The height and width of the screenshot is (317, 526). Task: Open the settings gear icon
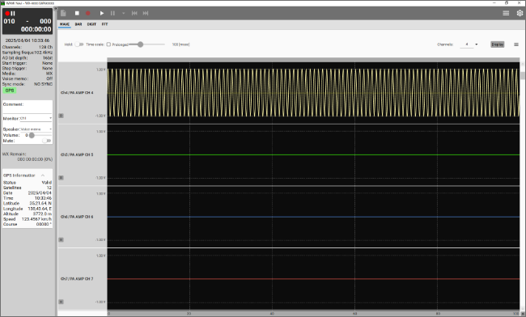coord(520,13)
